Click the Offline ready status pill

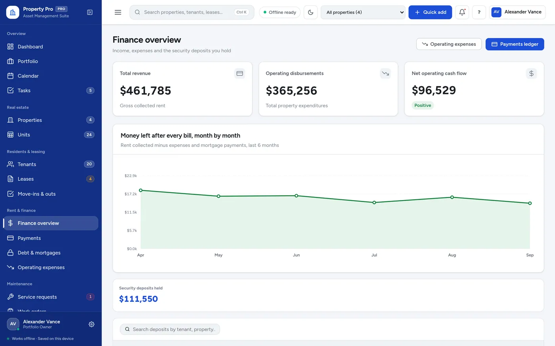(x=280, y=12)
